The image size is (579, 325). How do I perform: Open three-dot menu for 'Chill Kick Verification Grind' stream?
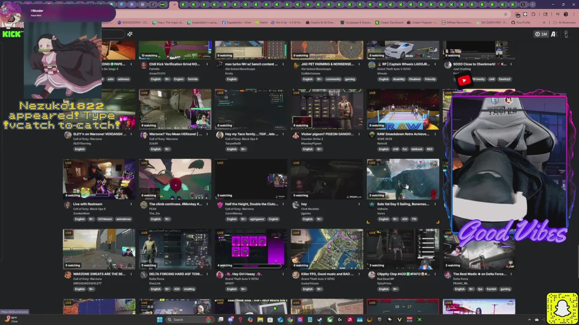pos(207,64)
